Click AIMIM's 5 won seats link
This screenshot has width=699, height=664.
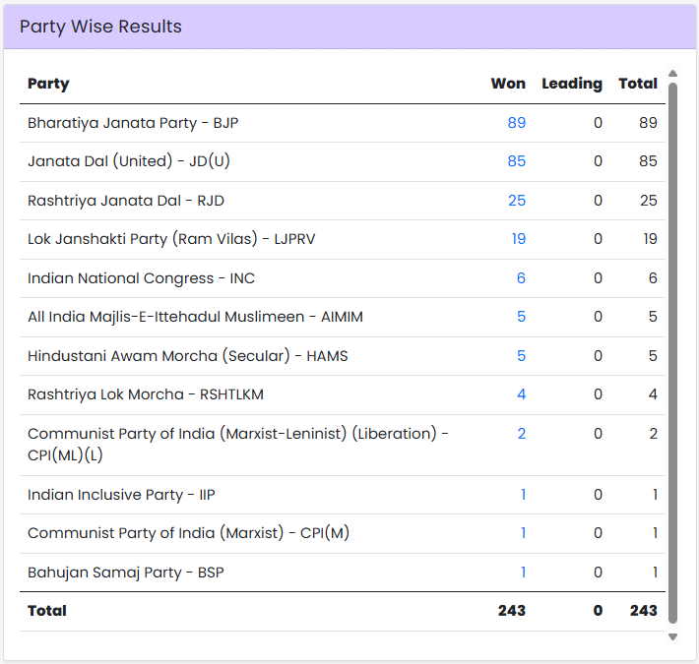(521, 317)
